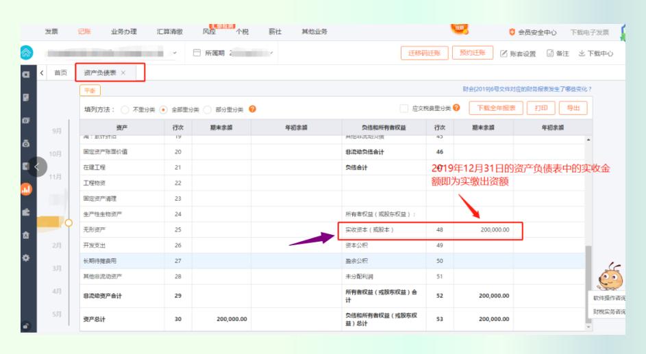Open the 财税实务咨询 help entry

click(608, 312)
